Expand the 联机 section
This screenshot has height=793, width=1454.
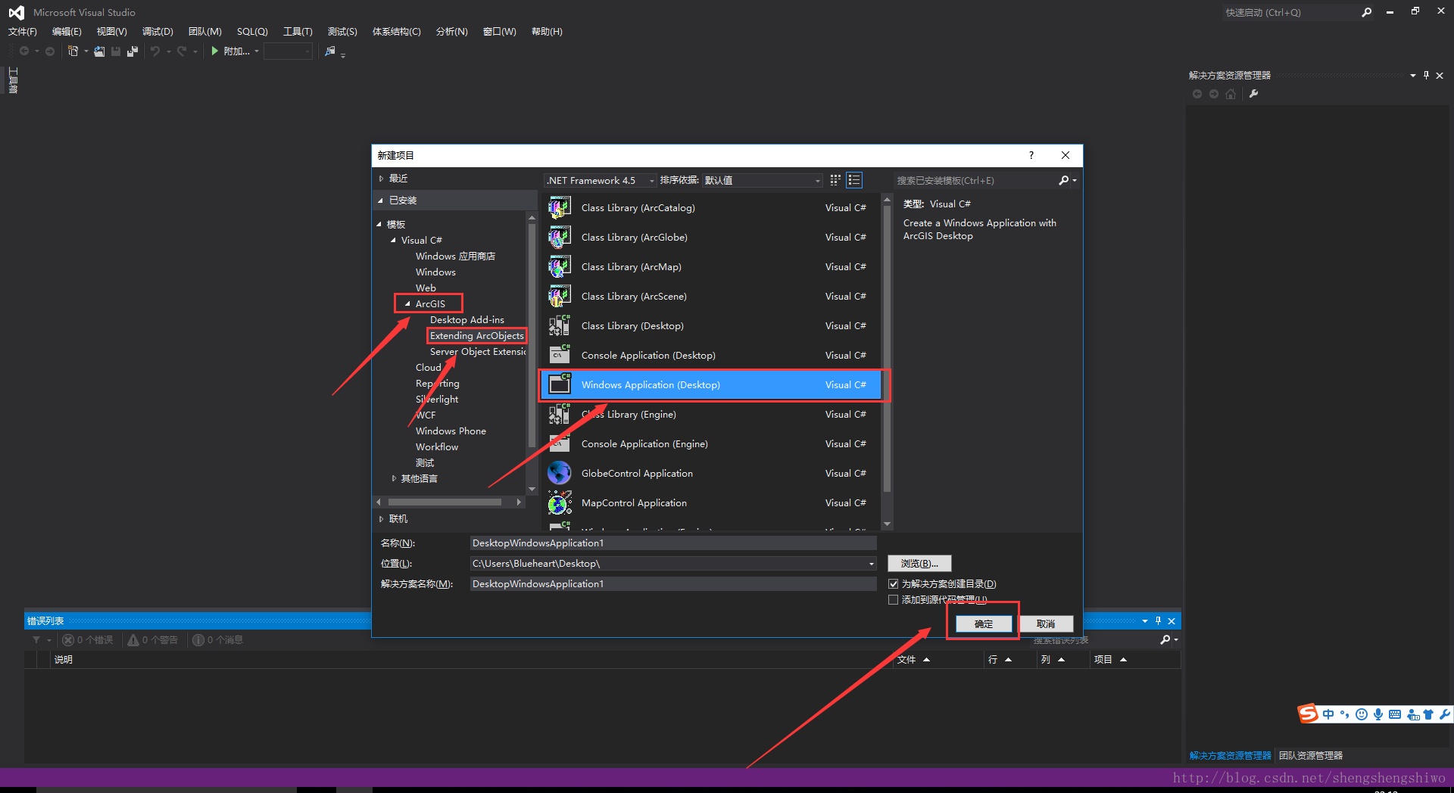(x=381, y=519)
